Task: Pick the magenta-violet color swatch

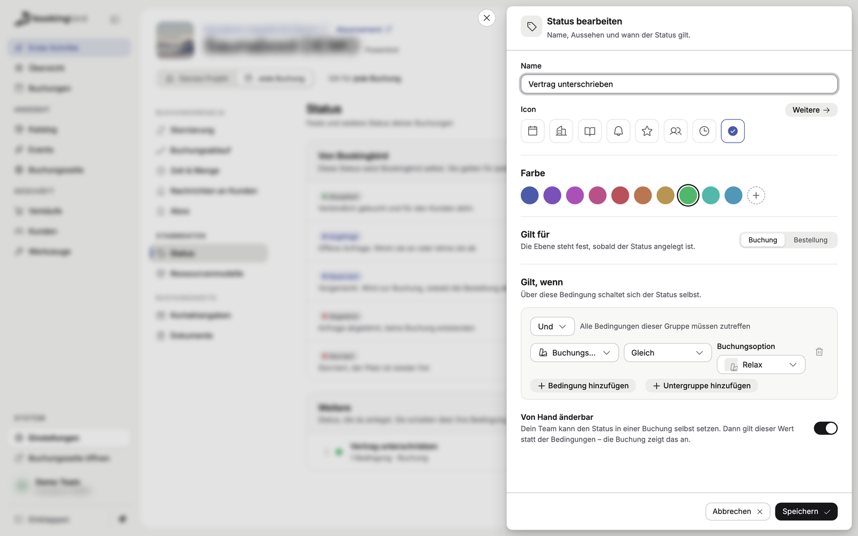Action: pos(575,196)
